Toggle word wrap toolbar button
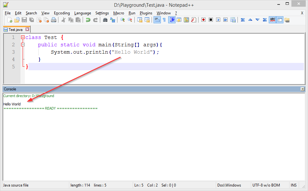The height and width of the screenshot is (191, 308). [x=157, y=20]
